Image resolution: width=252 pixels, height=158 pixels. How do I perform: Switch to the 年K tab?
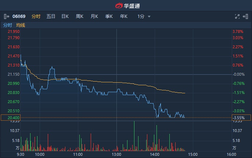(x=123, y=16)
